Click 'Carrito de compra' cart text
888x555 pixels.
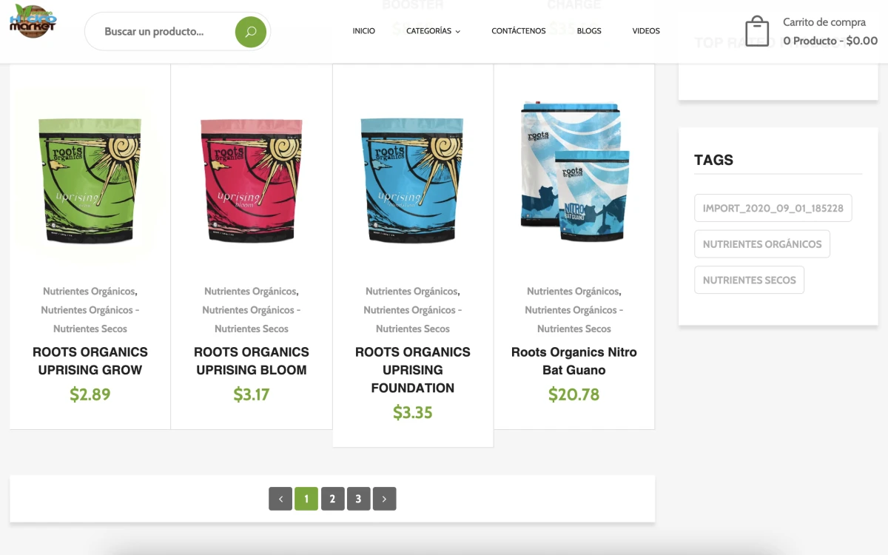coord(824,22)
